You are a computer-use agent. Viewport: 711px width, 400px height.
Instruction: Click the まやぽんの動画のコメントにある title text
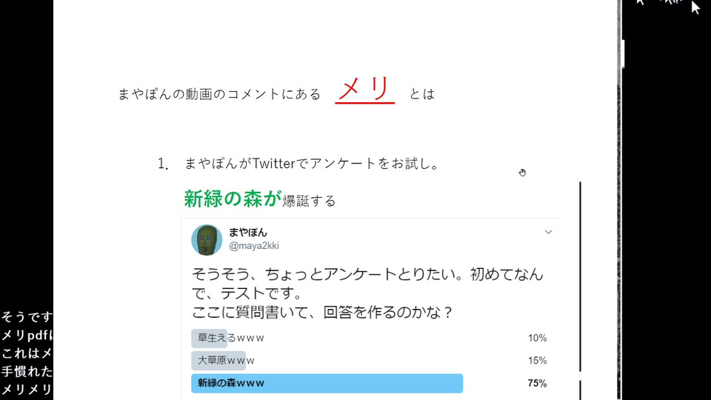coord(219,94)
